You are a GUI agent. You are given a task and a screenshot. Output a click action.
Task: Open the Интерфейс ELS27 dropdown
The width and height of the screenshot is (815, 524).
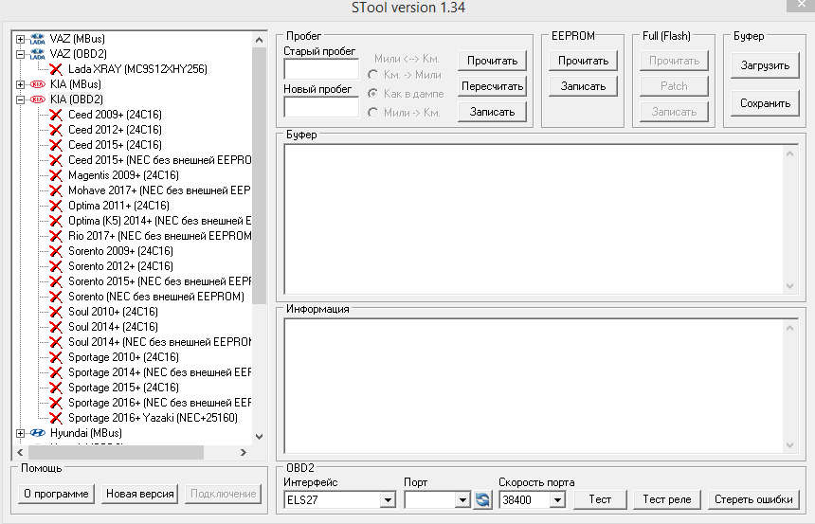pos(387,499)
